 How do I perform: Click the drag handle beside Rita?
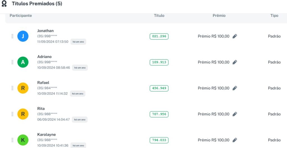pos(12,114)
